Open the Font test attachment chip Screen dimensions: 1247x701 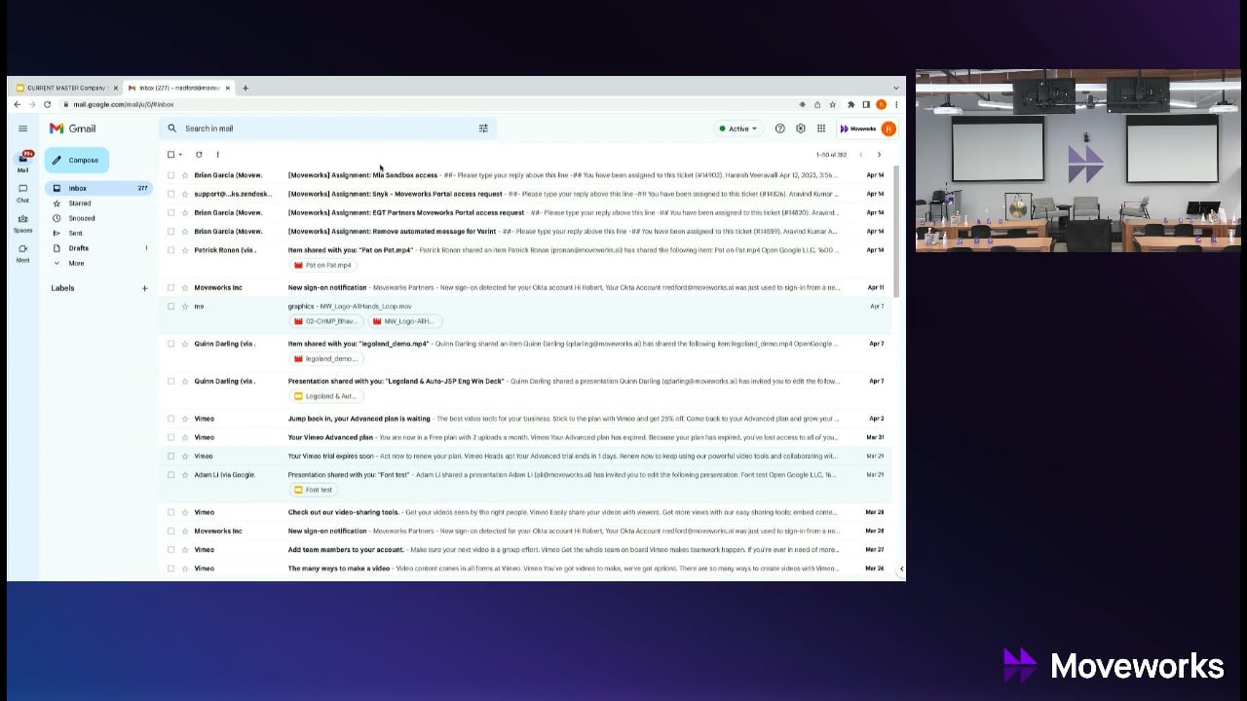coord(314,490)
